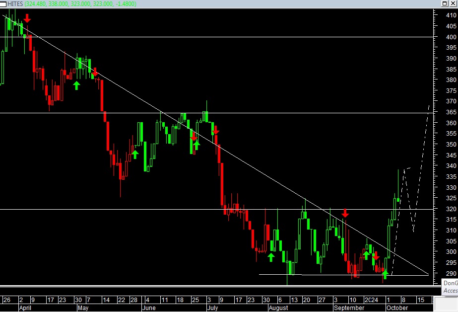This screenshot has width=458, height=312.
Task: Select the red sell arrow in early April
Action: coord(27,18)
